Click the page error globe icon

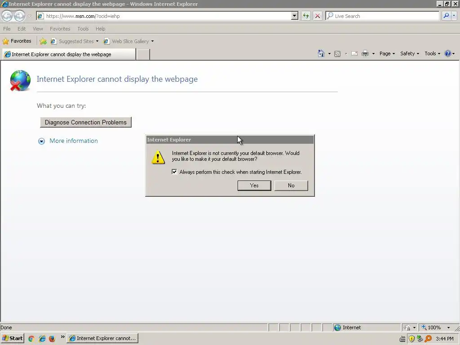pos(20,81)
